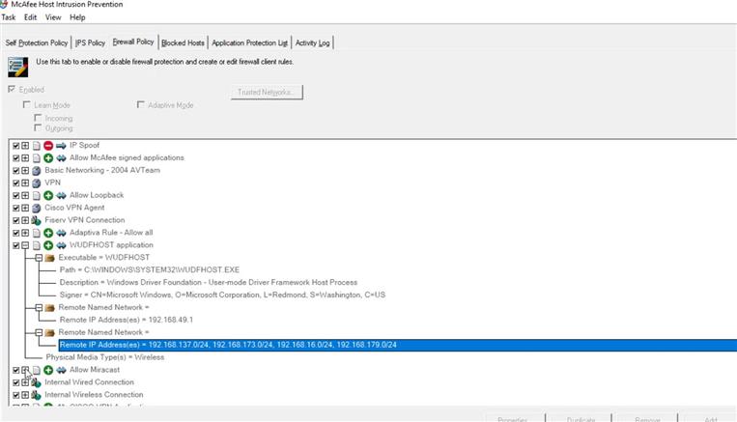Click the green allow icon for Adaptiva Rule
This screenshot has height=422, width=737.
(48, 233)
